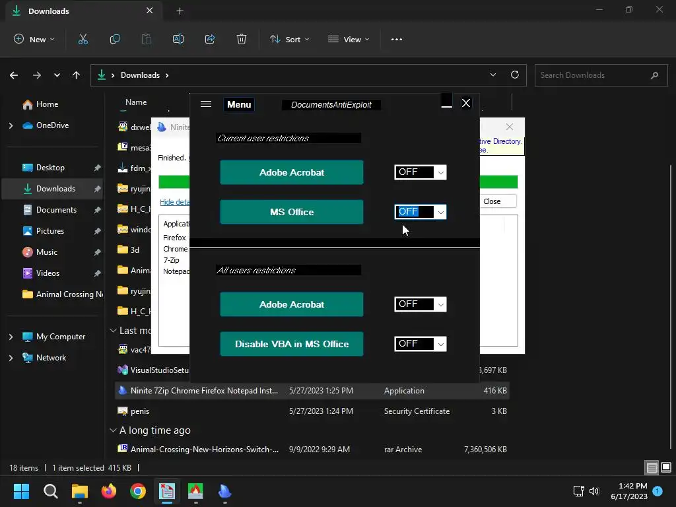Open the Ninite taskbar icon

pyautogui.click(x=224, y=491)
